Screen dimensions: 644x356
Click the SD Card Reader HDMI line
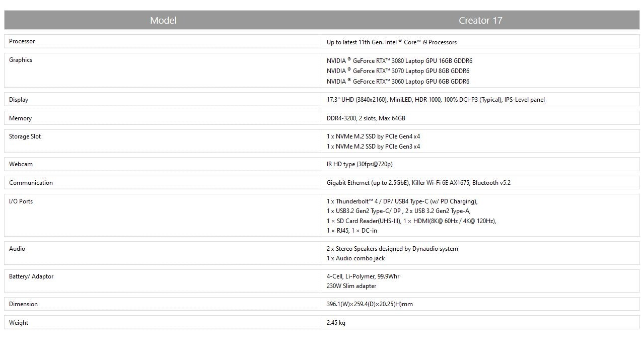(x=411, y=221)
